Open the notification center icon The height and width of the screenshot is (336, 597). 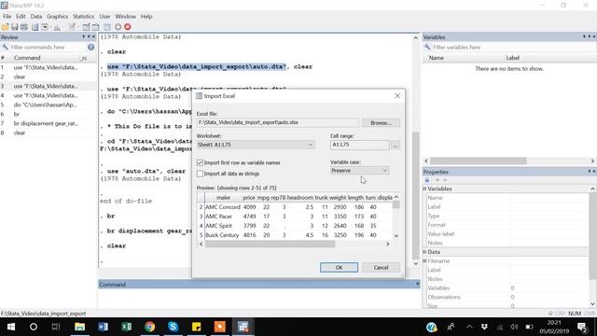click(x=582, y=327)
